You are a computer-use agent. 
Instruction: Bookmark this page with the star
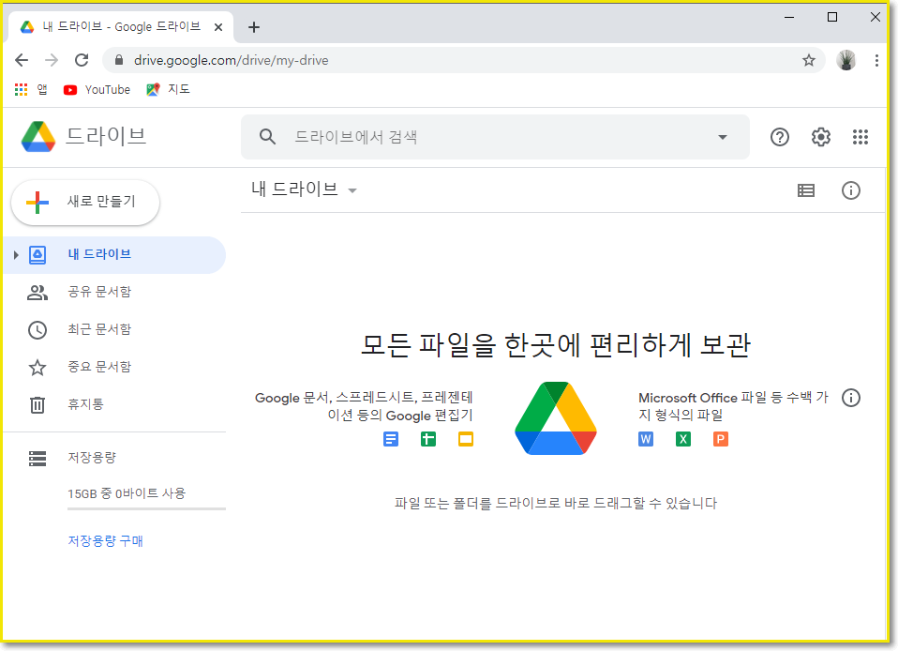pos(808,60)
